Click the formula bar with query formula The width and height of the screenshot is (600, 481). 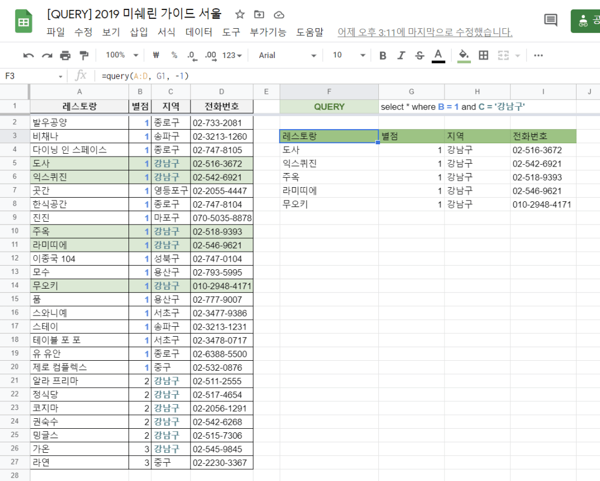293,76
